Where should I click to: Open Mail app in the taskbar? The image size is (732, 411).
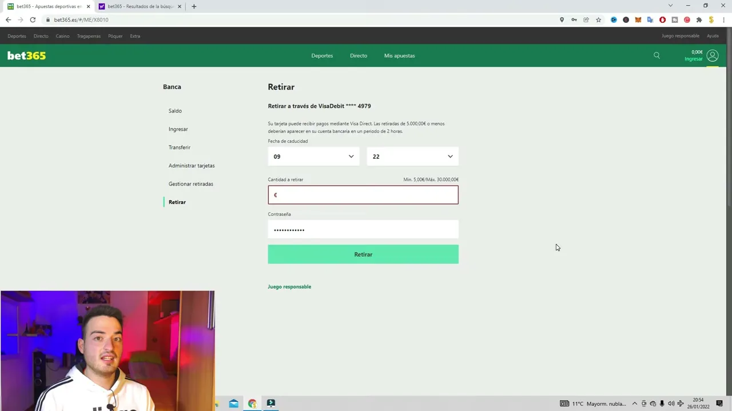pyautogui.click(x=234, y=404)
